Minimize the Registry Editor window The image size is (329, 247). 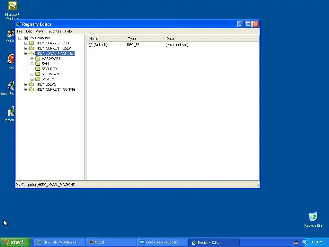[x=241, y=24]
